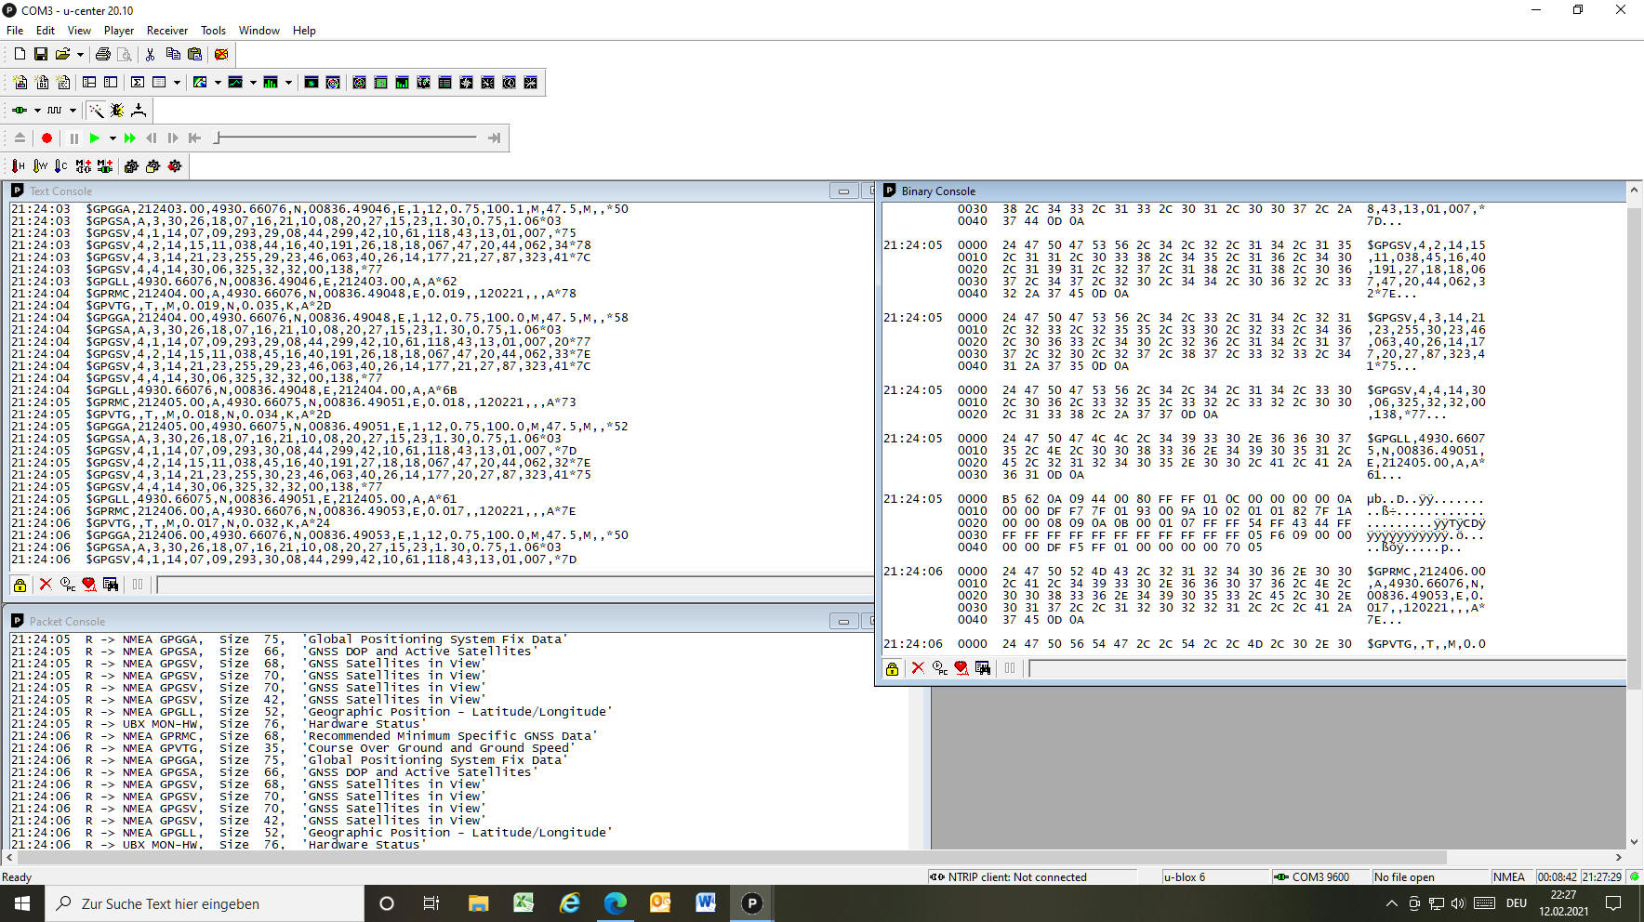The width and height of the screenshot is (1644, 922).
Task: Expand the Map View dropdown arrow
Action: coord(218,83)
